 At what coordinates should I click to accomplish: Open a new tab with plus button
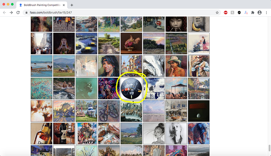[72, 5]
